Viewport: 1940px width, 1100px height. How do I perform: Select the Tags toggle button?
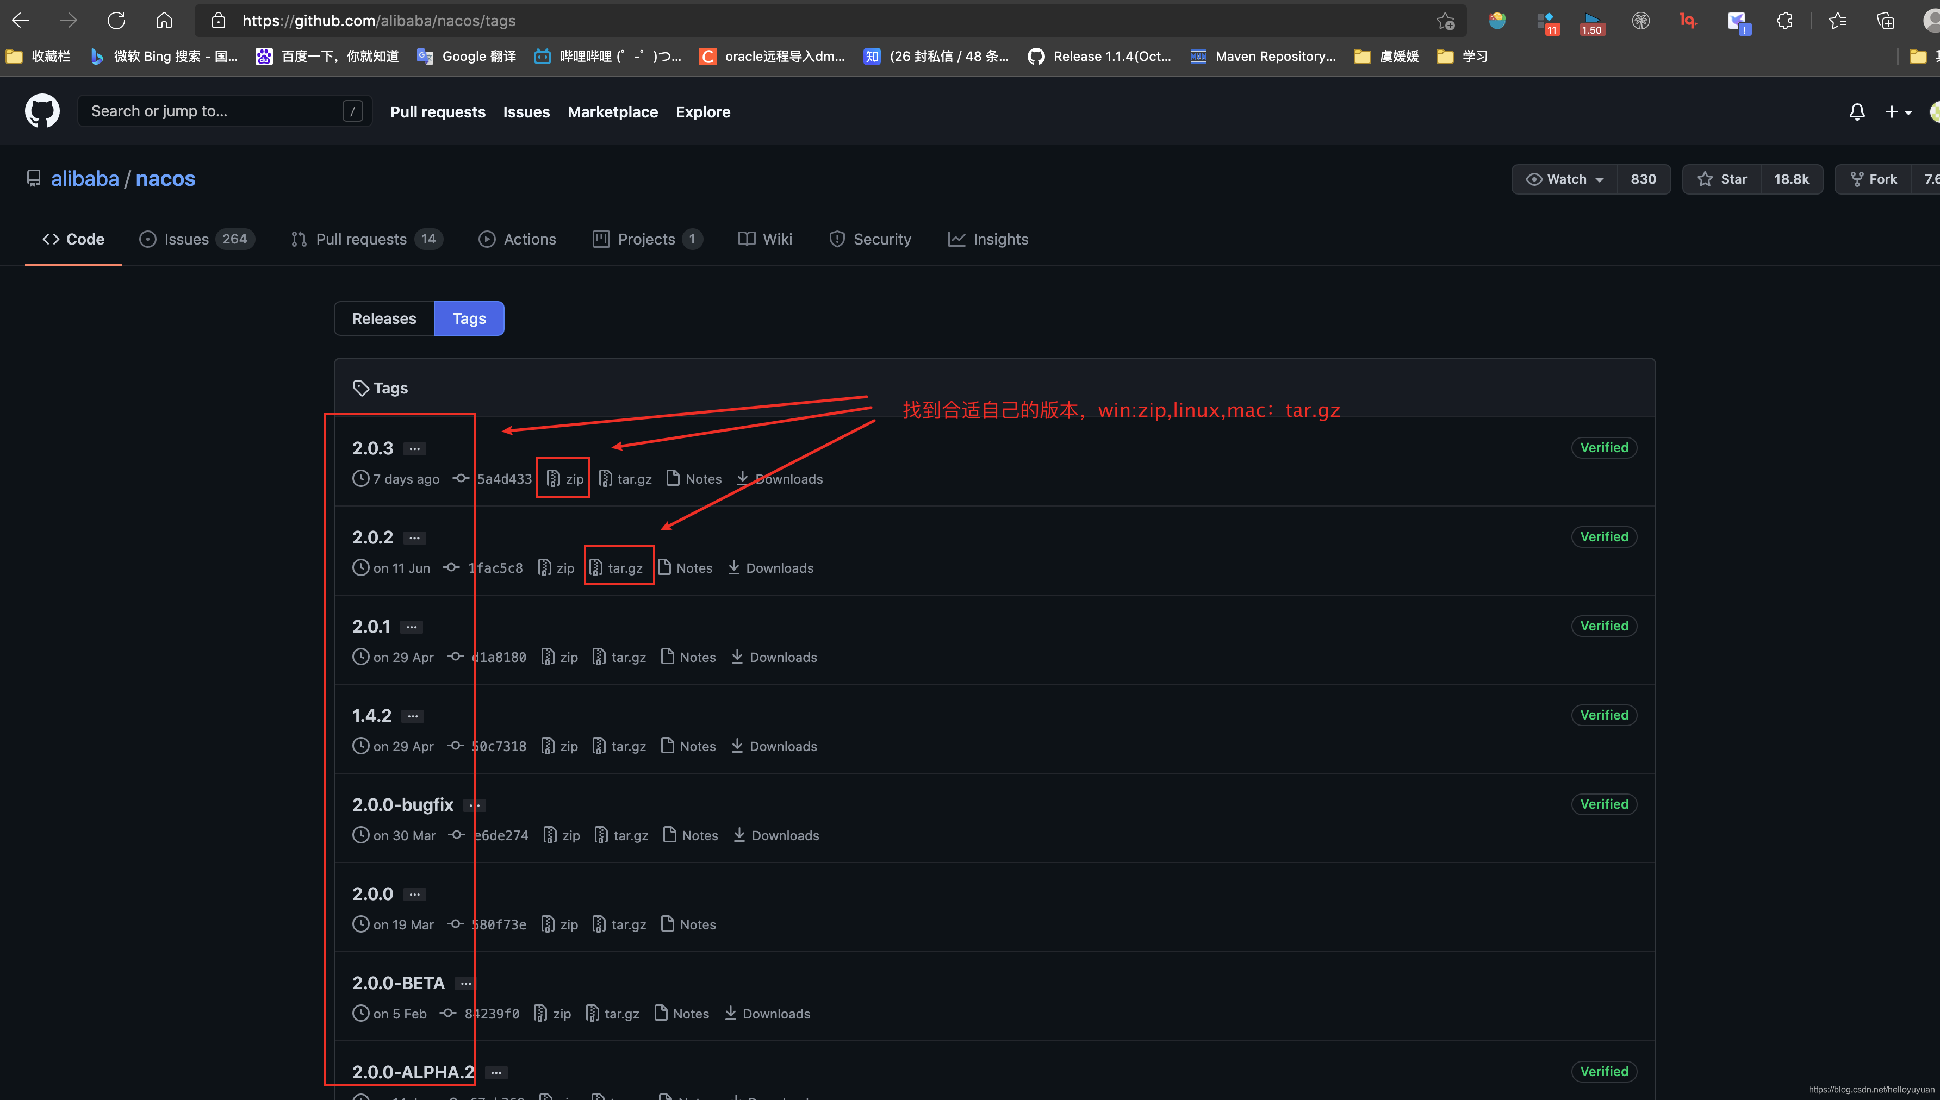click(x=469, y=318)
